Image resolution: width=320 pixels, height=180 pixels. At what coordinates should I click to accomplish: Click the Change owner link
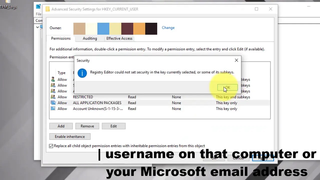(168, 28)
